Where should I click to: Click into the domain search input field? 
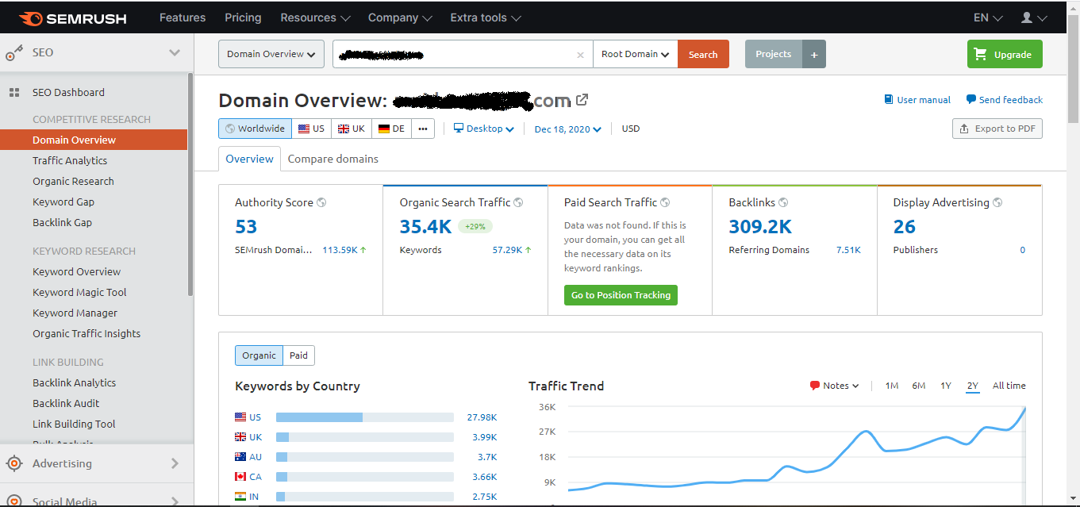[x=452, y=54]
